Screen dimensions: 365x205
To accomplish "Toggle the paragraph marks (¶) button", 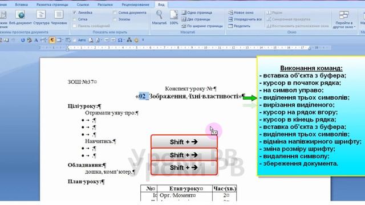I will 52,40.
